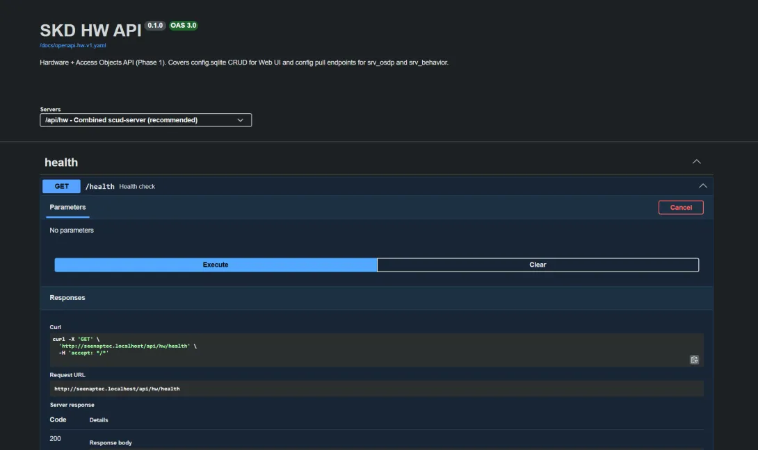Click the Execute button

(216, 265)
